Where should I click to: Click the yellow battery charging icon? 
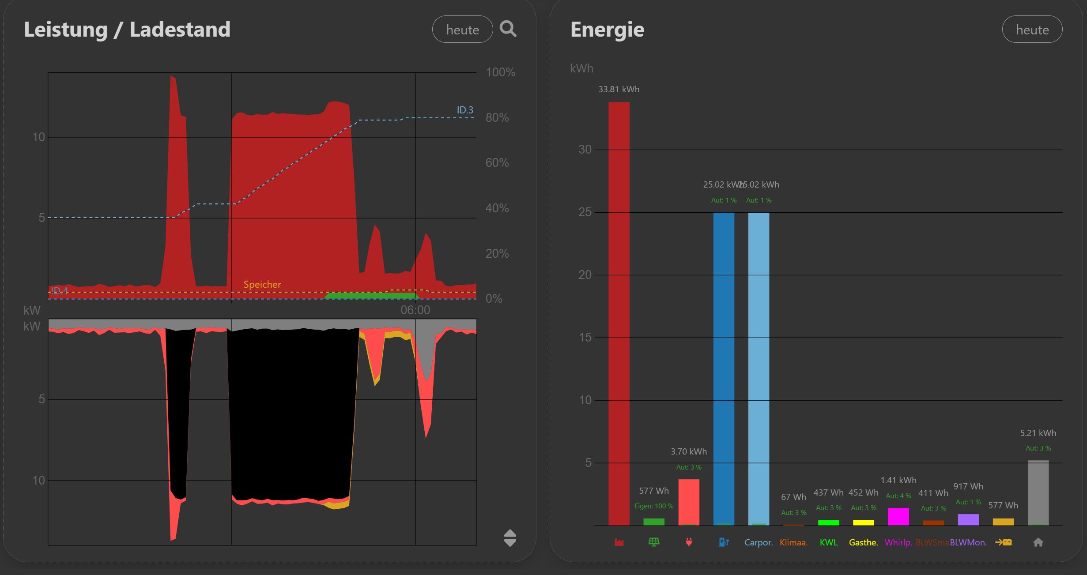click(x=1003, y=542)
